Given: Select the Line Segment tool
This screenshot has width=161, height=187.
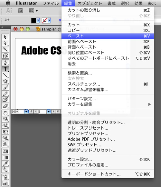Looking at the screenshot, I should (5, 75).
